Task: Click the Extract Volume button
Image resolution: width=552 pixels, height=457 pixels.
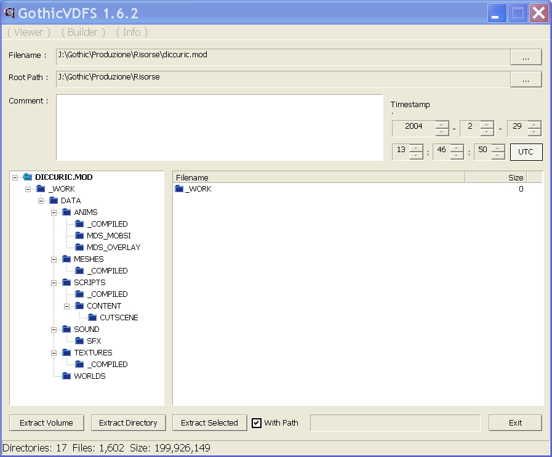Action: tap(47, 423)
